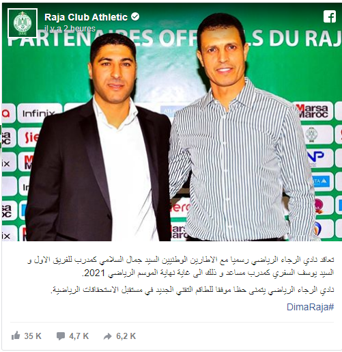342x352 pixels.
Task: Click the Arabic sentence above the hashtag
Action: click(x=193, y=290)
